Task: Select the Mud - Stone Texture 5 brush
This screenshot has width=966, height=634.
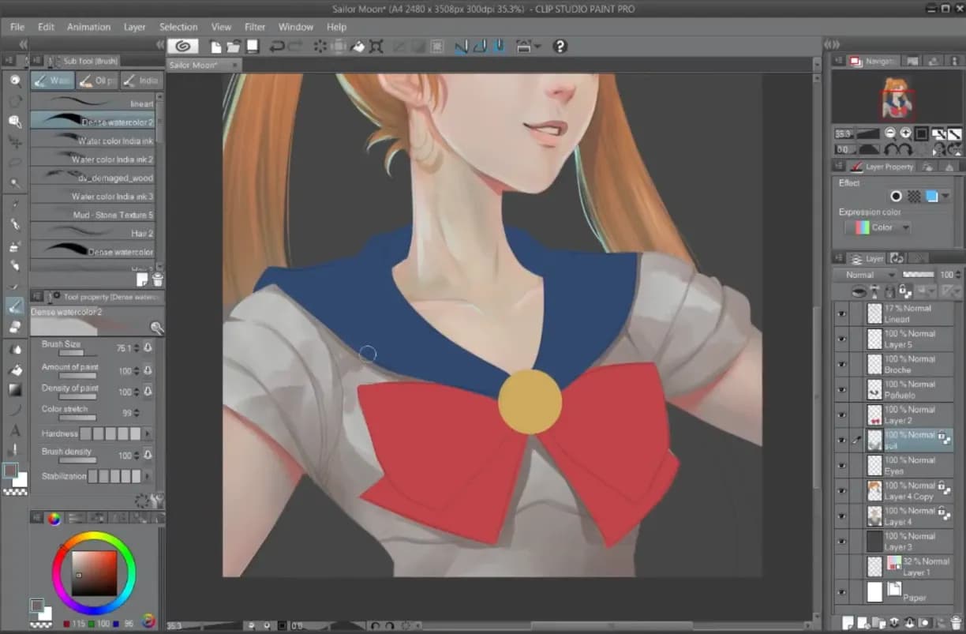Action: (93, 214)
